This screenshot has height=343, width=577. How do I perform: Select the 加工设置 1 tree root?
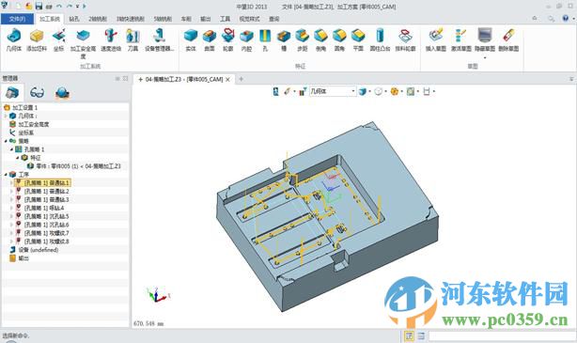(24, 107)
